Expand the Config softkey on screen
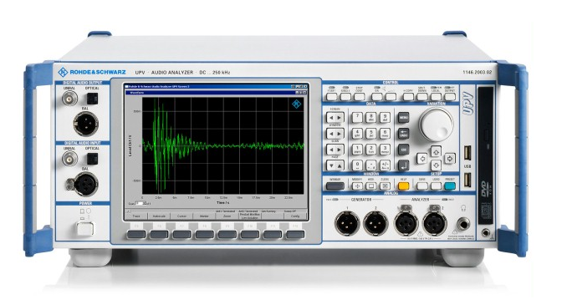Screen dimensions: 567x305 [295, 216]
